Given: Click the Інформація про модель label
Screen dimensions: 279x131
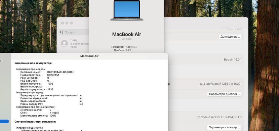Looking at the screenshot, I should 31,69.
